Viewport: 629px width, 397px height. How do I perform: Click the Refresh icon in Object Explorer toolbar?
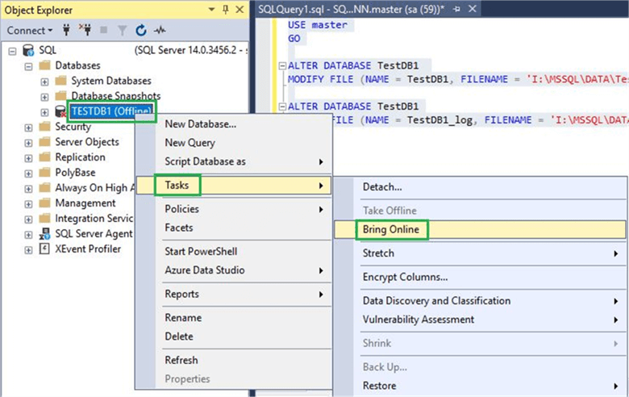coord(140,31)
